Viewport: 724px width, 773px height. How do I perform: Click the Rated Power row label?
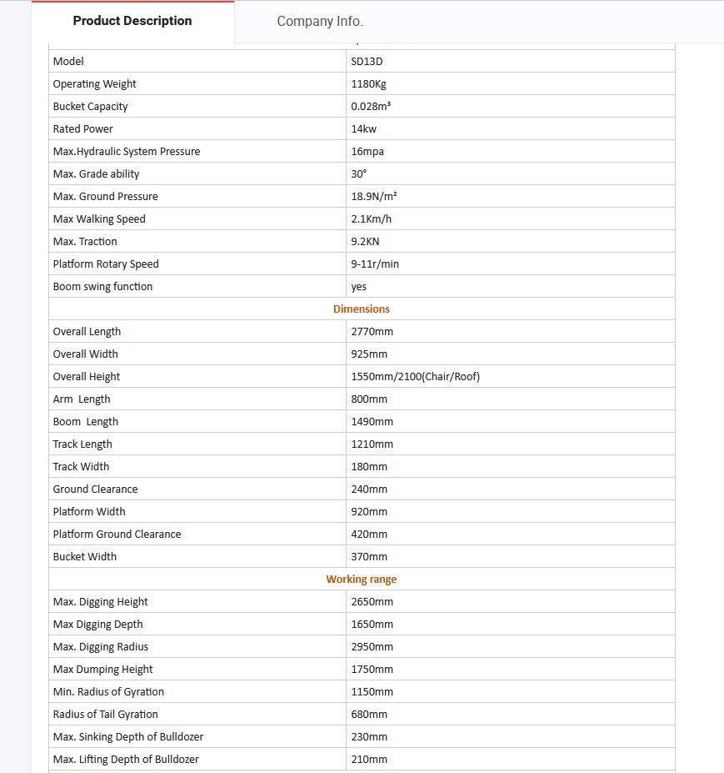(83, 128)
